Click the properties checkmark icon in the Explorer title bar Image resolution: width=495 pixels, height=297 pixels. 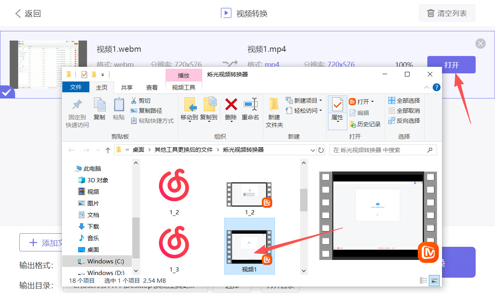point(84,74)
